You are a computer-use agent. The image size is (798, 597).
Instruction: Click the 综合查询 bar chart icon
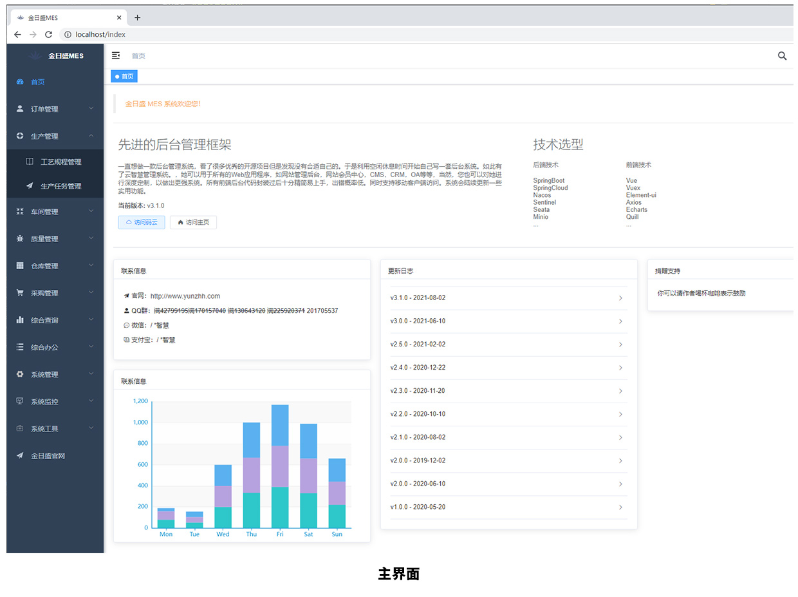coord(20,320)
